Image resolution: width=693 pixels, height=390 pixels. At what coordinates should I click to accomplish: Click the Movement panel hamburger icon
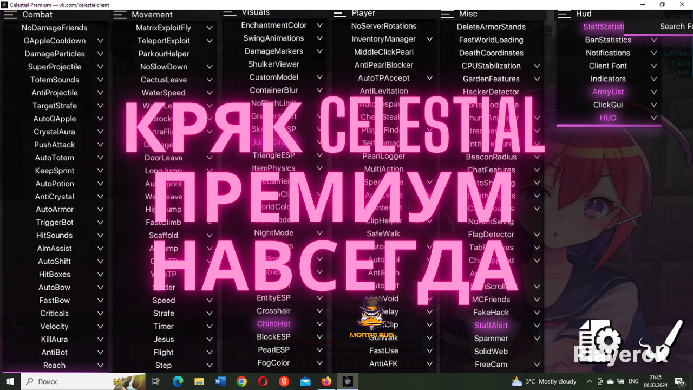point(120,15)
